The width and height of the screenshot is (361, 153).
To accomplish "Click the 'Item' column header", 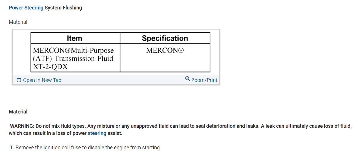I will click(74, 38).
